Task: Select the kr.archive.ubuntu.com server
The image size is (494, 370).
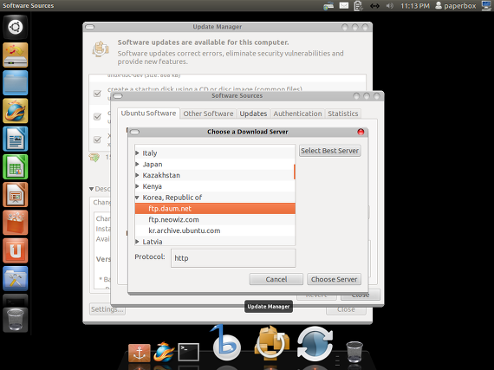Action: [215, 230]
